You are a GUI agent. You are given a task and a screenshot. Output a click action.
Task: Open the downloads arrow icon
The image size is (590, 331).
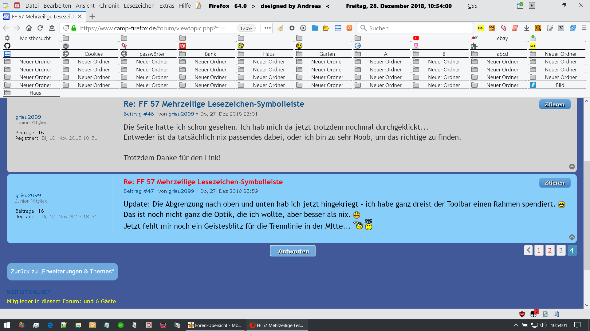[x=526, y=28]
